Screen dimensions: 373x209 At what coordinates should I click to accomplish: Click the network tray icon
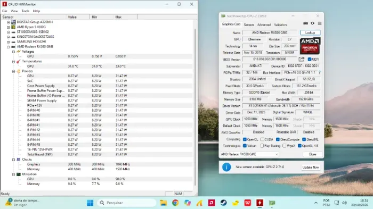336,203
